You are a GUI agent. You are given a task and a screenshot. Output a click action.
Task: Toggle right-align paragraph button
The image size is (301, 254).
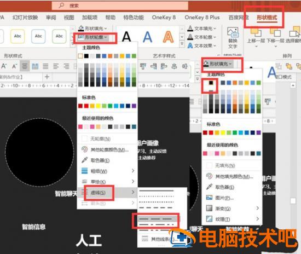point(66,66)
